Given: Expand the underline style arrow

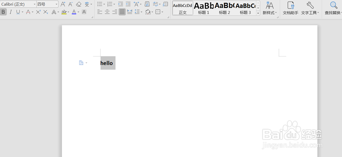Looking at the screenshot, I should click(22, 12).
